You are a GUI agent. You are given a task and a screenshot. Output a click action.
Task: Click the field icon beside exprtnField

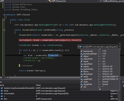[x=82, y=69]
